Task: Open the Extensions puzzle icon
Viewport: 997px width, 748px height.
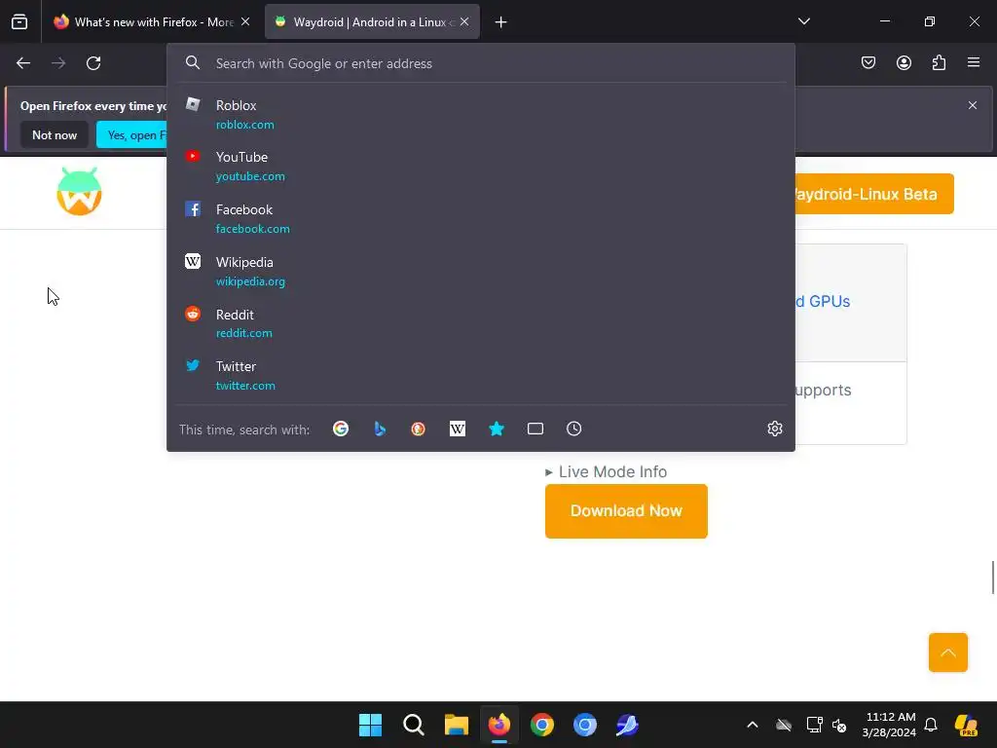Action: 939,62
